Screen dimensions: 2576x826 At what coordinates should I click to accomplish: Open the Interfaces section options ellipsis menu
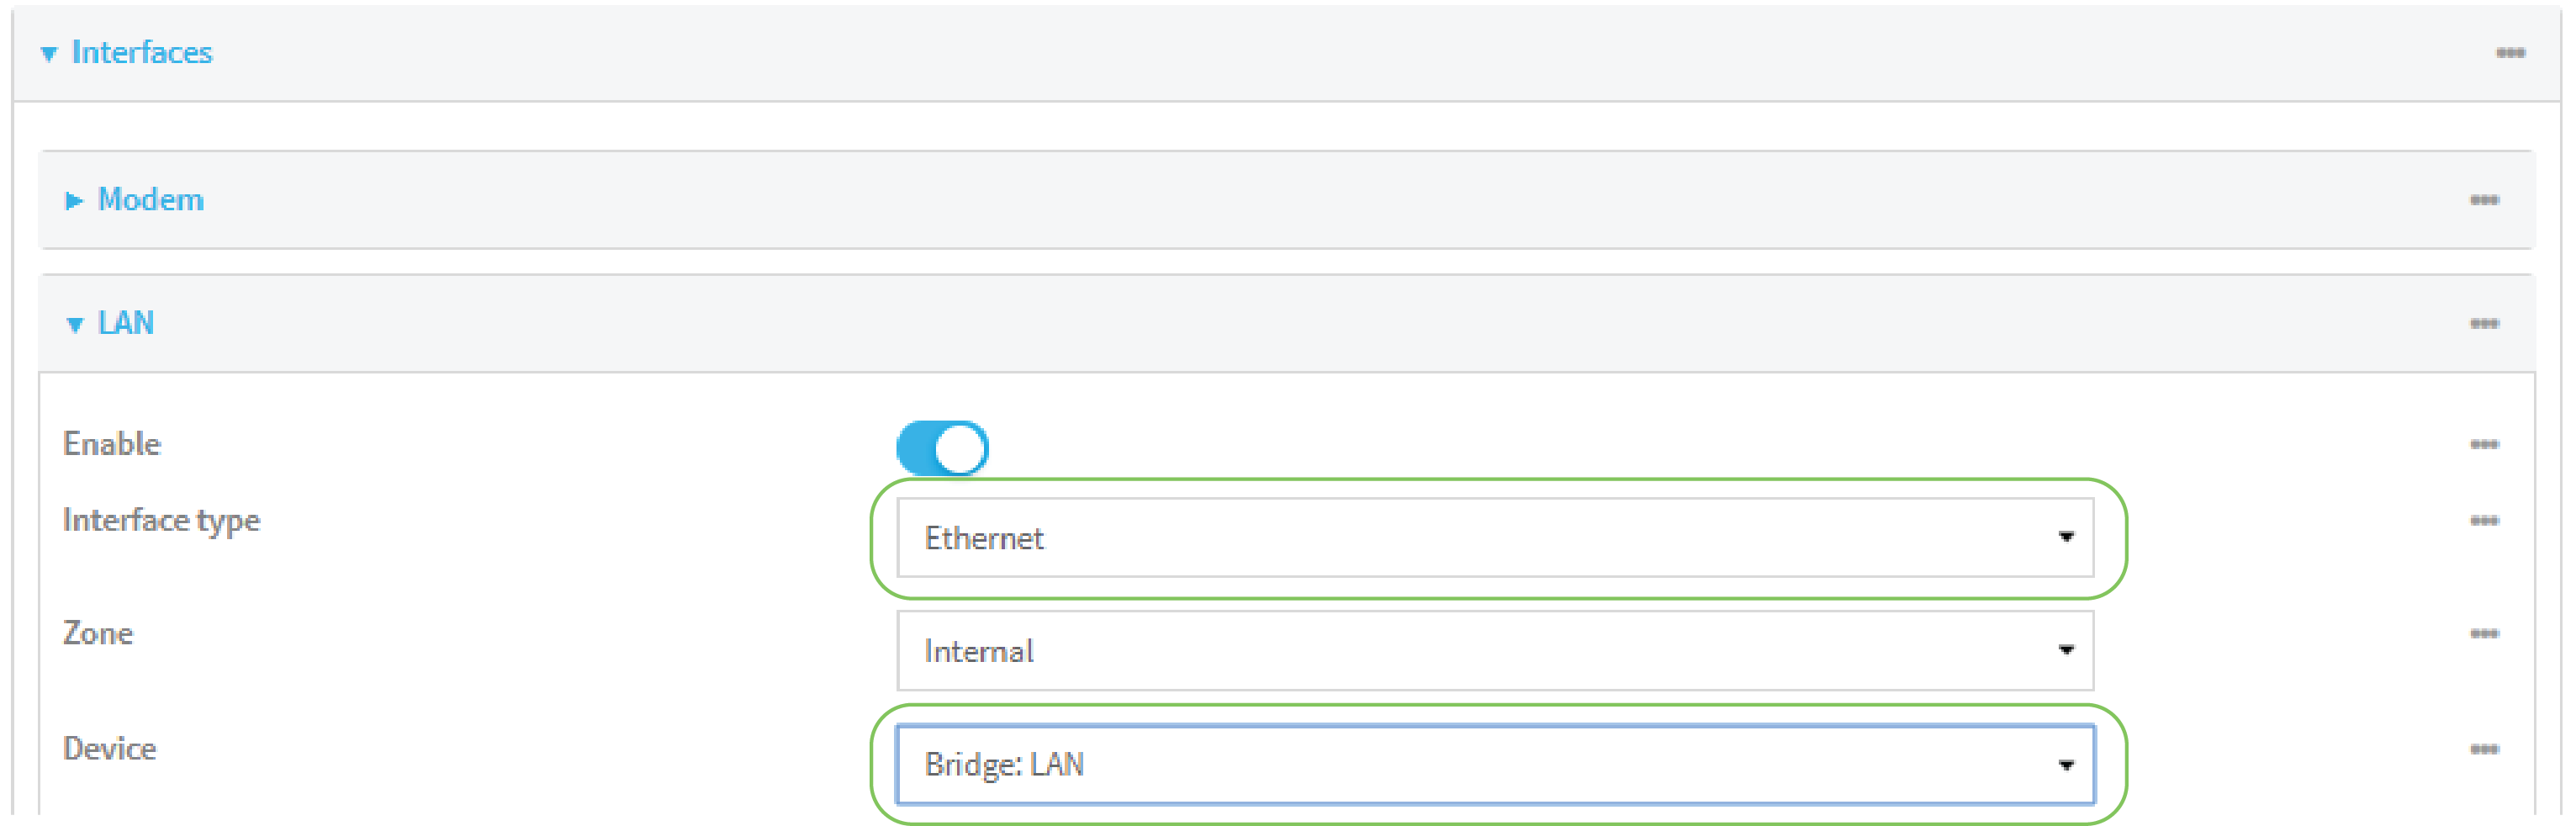2510,53
